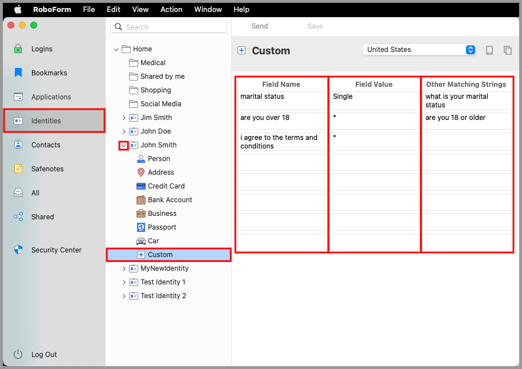522x369 pixels.
Task: Click the search magnifier icon
Action: [118, 27]
